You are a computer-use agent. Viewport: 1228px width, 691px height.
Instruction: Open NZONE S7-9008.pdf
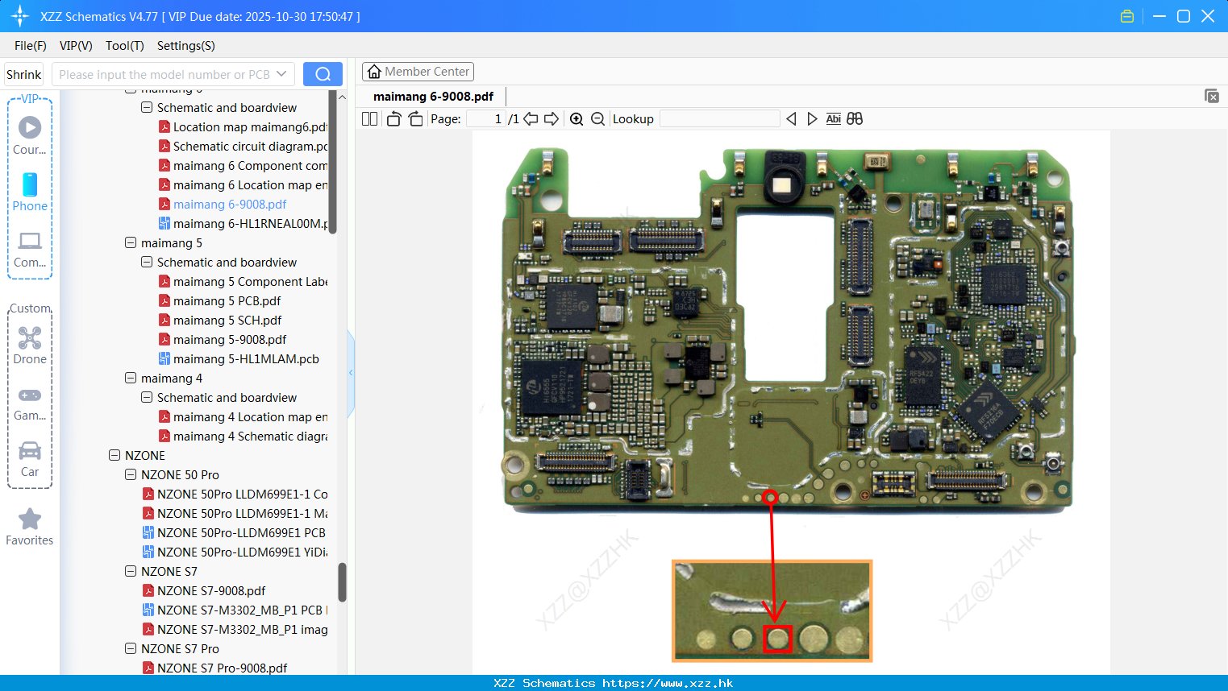tap(204, 590)
